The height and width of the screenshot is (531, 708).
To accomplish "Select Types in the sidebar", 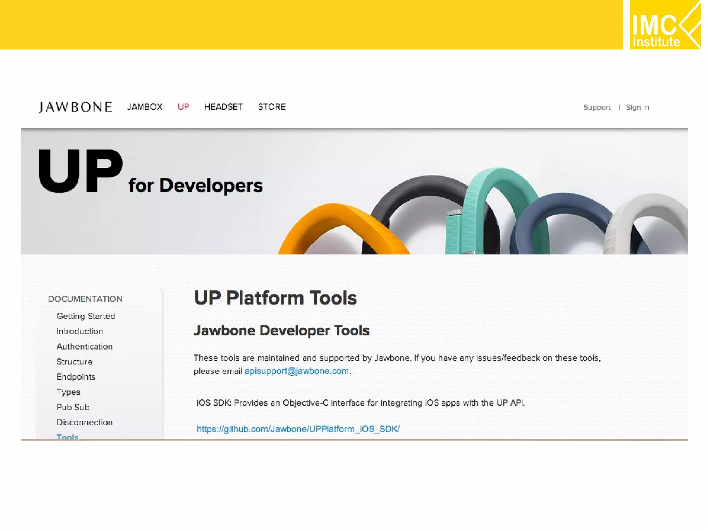I will 68,392.
